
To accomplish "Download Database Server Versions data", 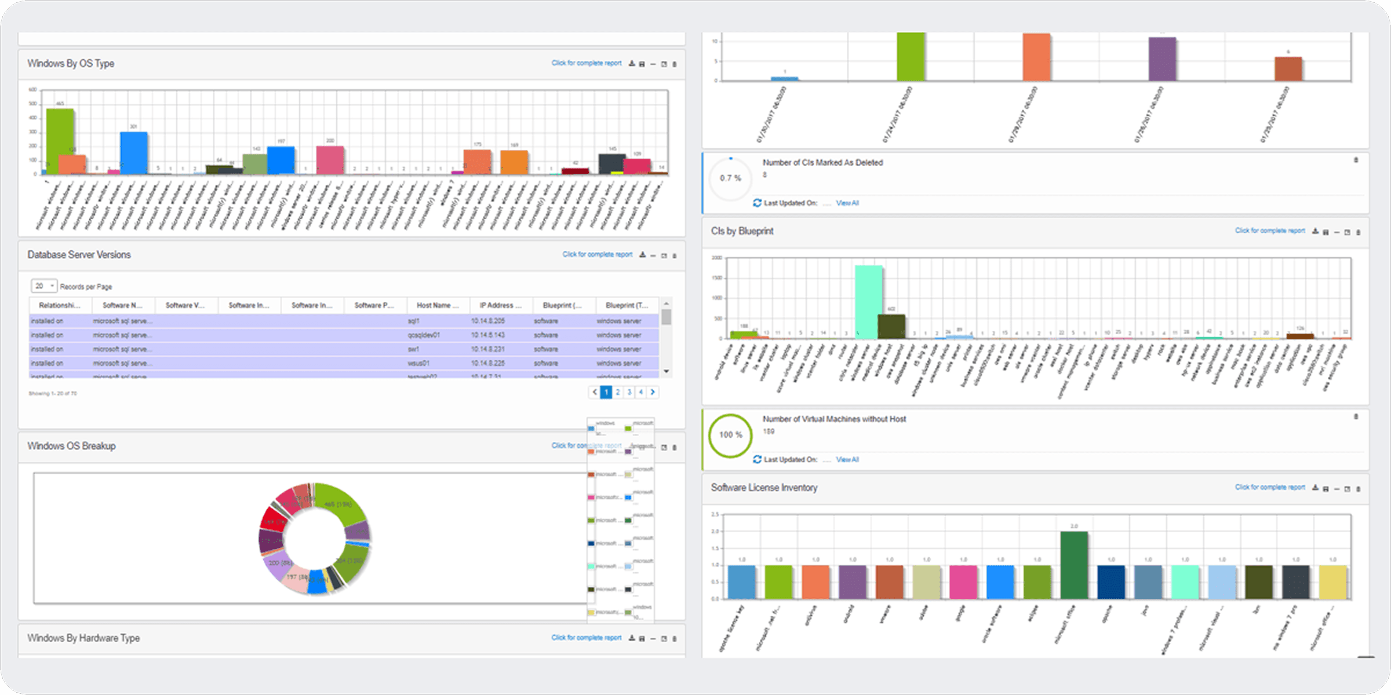I will pos(642,255).
